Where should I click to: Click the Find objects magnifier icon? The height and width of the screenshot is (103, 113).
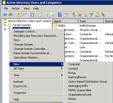tap(97, 15)
